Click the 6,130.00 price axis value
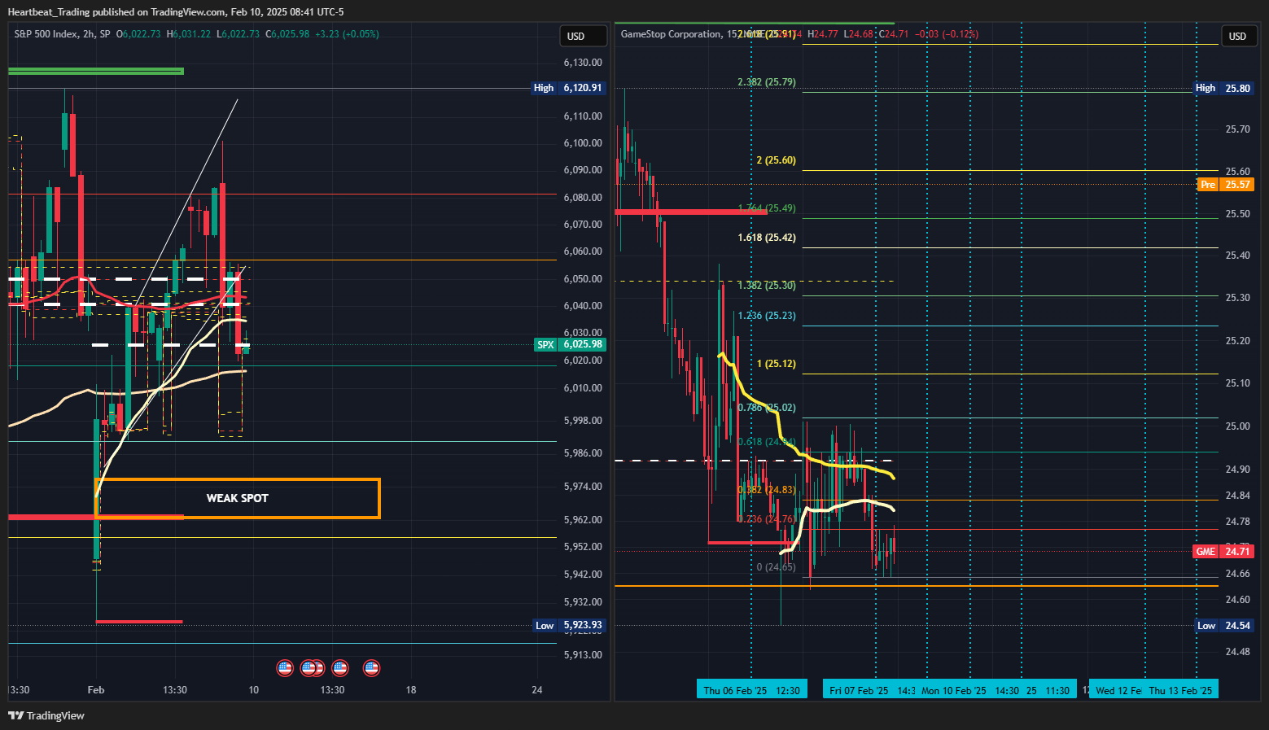Viewport: 1269px width, 730px height. tap(583, 63)
